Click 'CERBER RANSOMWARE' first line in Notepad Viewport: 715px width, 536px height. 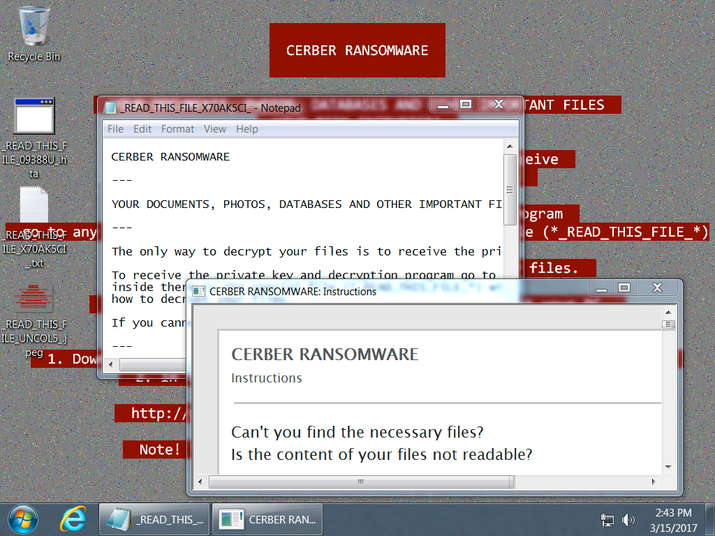click(x=170, y=157)
